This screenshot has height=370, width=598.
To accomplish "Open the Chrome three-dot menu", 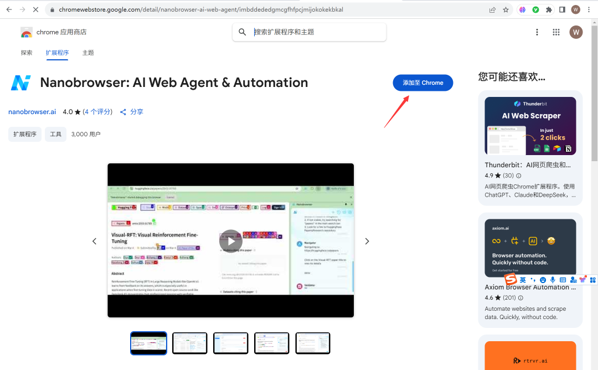I will pyautogui.click(x=589, y=9).
